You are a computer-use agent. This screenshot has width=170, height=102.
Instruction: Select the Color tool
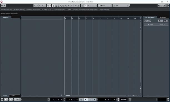point(79,6)
